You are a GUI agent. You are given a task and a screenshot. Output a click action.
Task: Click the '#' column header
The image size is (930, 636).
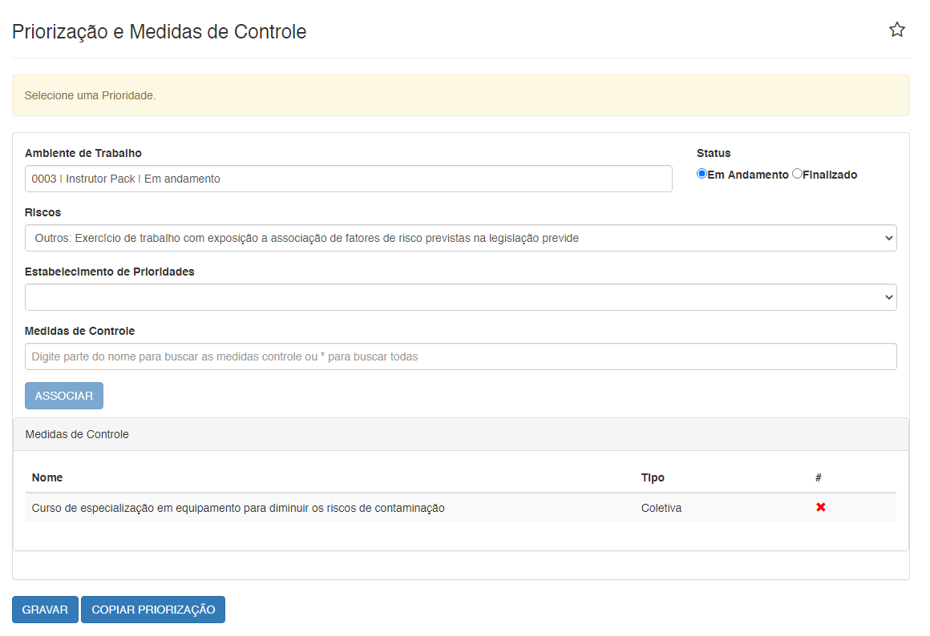click(x=819, y=477)
